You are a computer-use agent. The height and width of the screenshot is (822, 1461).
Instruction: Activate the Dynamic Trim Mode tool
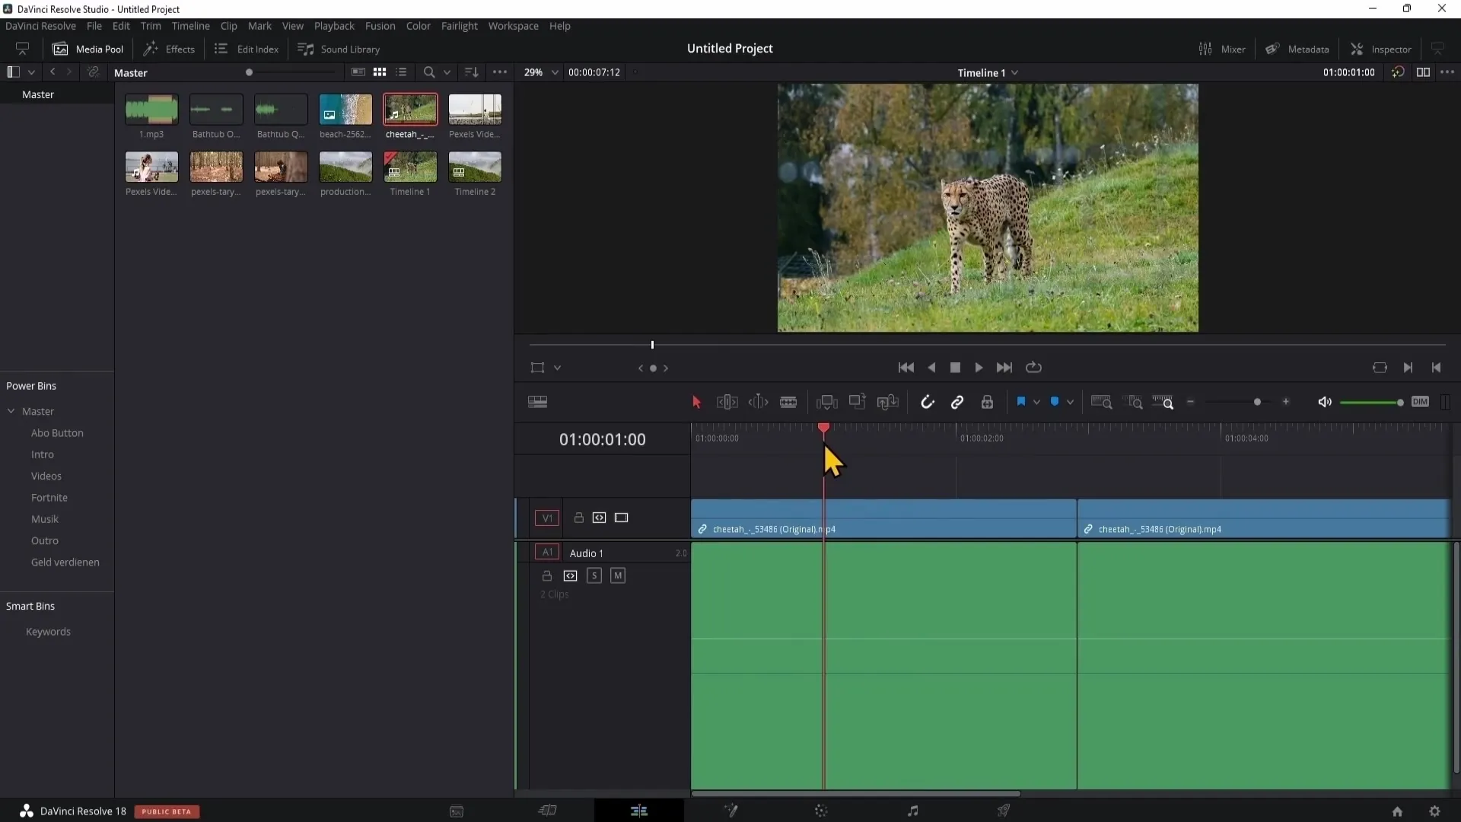(x=758, y=402)
